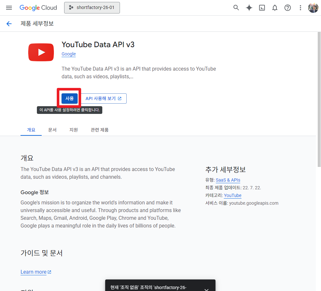Open the SaaS & APIs link
The image size is (321, 291).
(x=228, y=180)
